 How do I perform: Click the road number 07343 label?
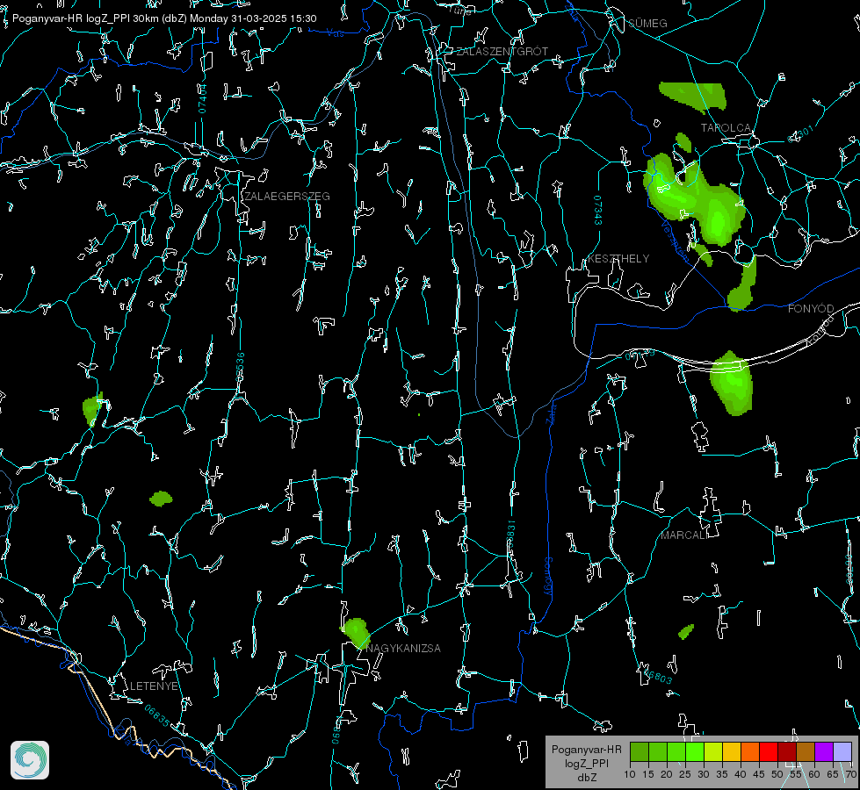(598, 210)
